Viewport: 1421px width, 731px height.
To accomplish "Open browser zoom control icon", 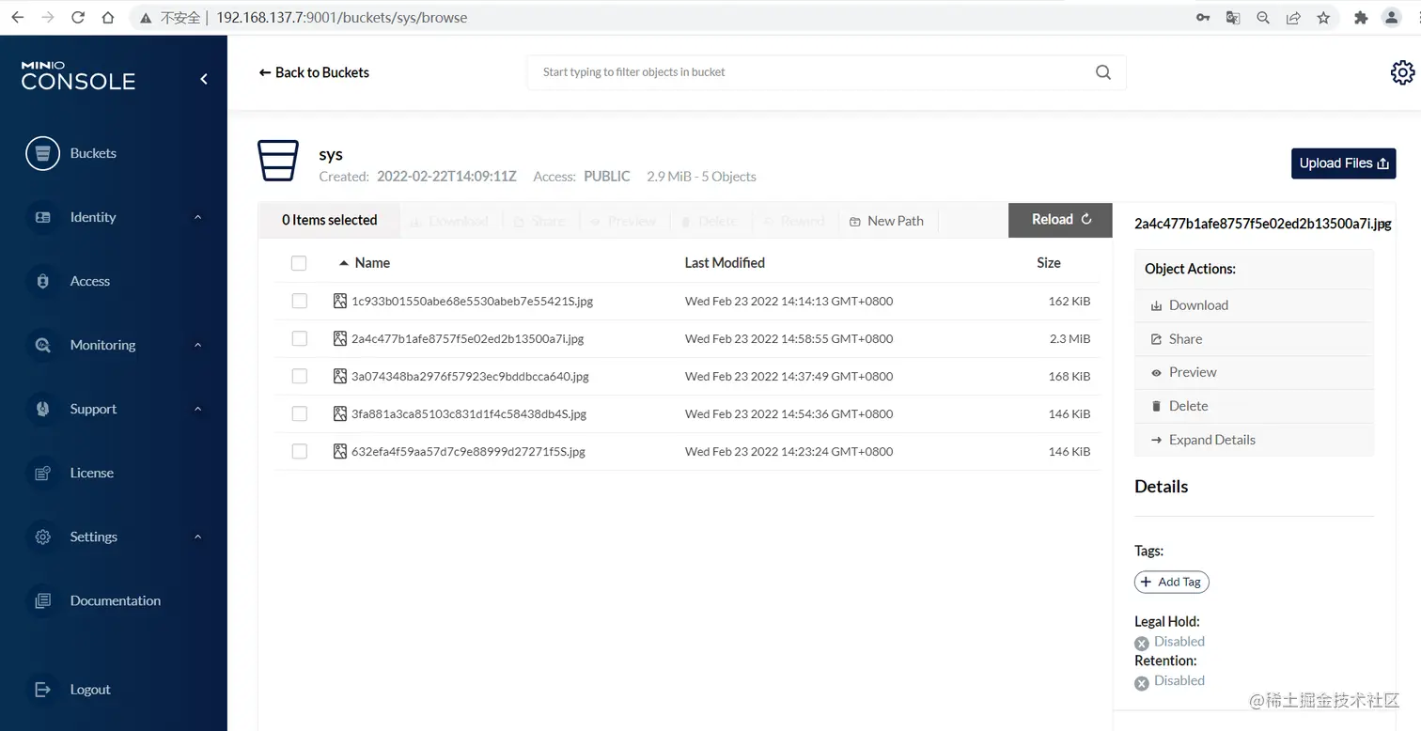I will click(1263, 17).
